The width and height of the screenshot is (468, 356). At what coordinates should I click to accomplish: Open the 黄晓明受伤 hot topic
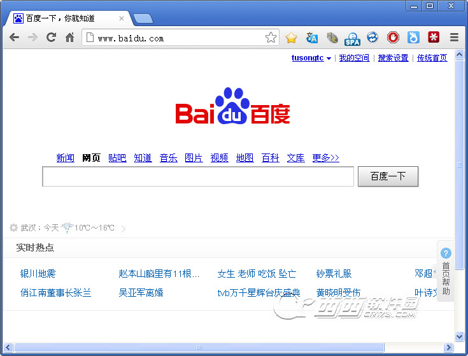pos(338,292)
